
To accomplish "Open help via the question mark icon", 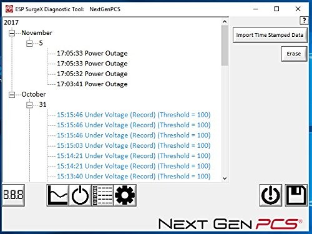I will point(304,21).
